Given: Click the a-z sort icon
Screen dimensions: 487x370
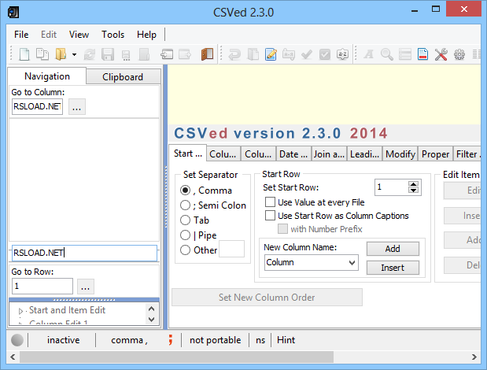Looking at the screenshot, I should pyautogui.click(x=342, y=54).
